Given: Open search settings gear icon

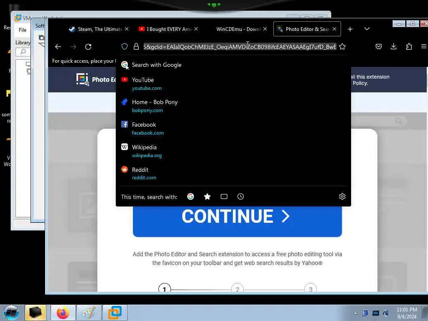Looking at the screenshot, I should (342, 196).
